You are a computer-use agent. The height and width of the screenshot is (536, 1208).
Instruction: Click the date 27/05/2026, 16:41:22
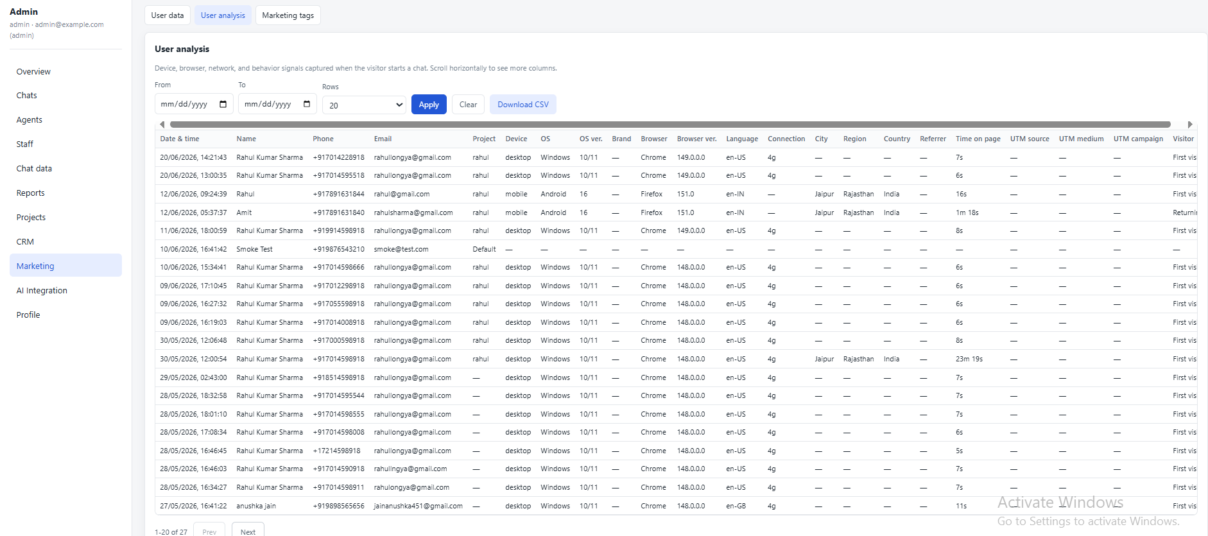click(x=193, y=506)
